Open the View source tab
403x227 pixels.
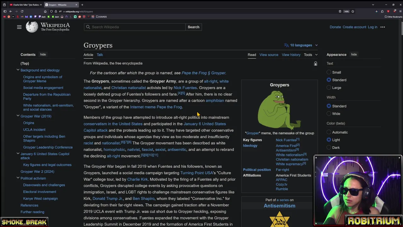269,55
